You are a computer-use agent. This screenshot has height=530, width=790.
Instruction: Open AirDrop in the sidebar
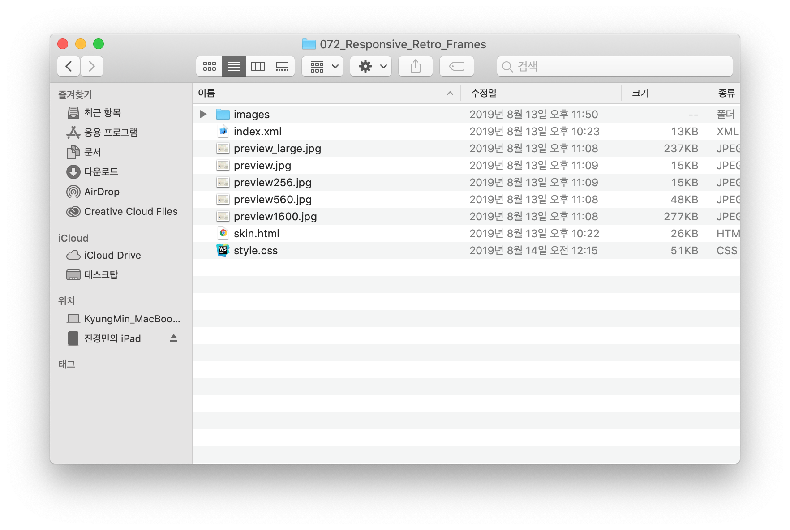[121, 192]
